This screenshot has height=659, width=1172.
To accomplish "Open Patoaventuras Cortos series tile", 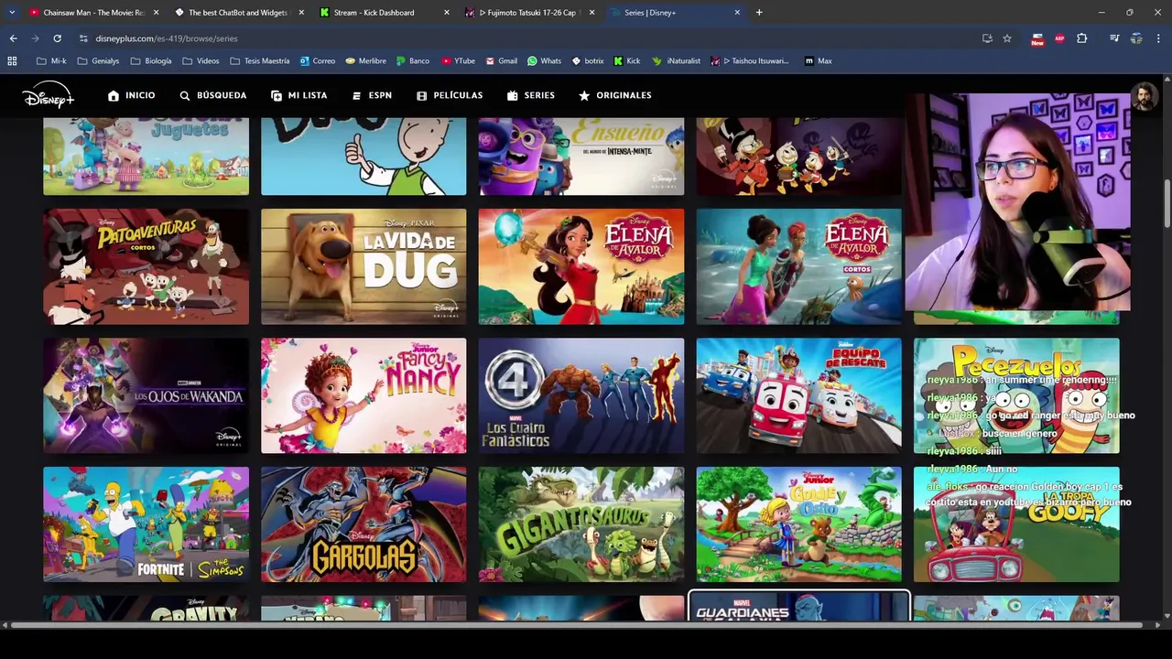I will click(146, 266).
